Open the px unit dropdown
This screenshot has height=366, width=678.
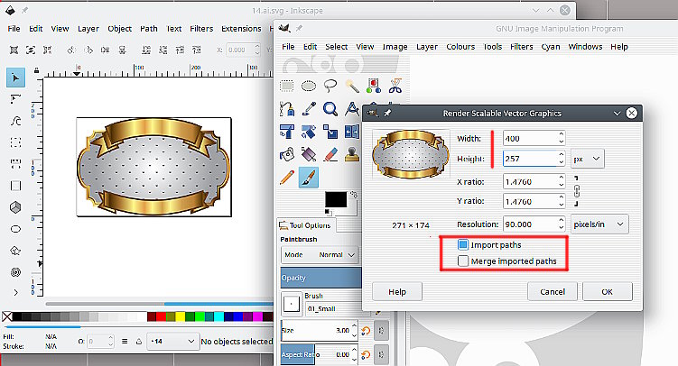(588, 159)
